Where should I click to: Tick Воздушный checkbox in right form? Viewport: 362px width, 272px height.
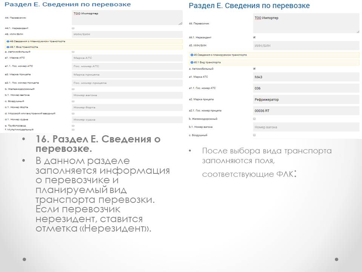point(255,135)
